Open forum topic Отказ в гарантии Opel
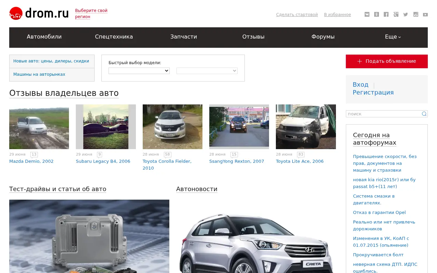Viewport: 437px width, 273px height. coord(379,213)
